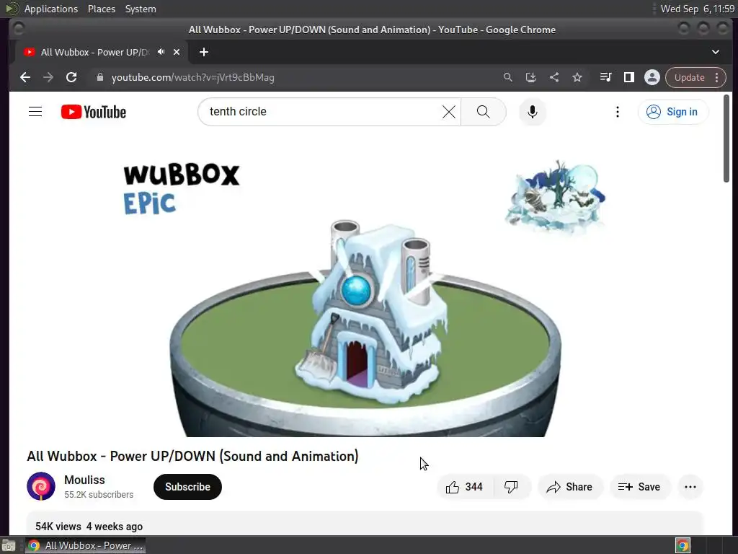
Task: Click show desktop icon in bottom panel
Action: (x=9, y=546)
